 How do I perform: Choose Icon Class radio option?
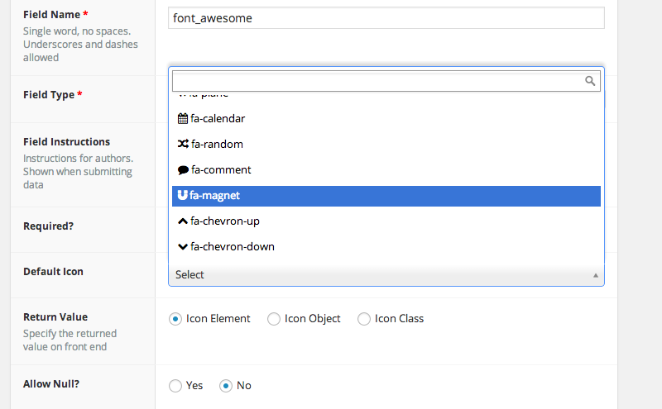[364, 319]
